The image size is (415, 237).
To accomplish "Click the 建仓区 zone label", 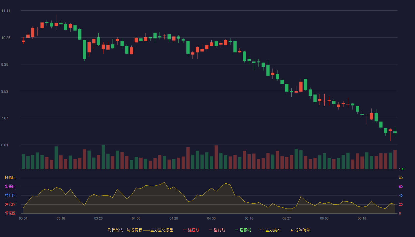I will tap(10, 204).
